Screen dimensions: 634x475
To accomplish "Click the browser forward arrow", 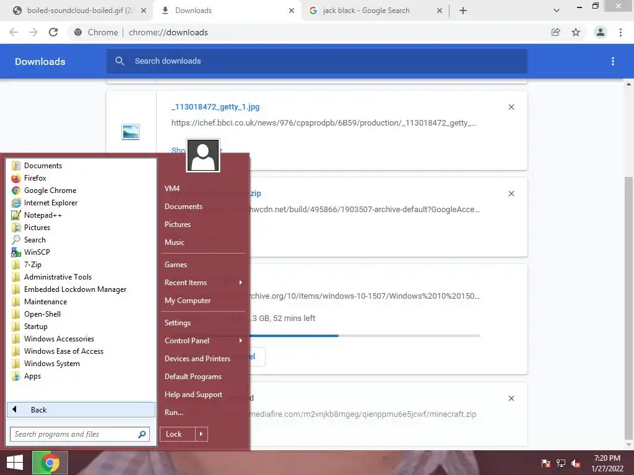I will (33, 32).
